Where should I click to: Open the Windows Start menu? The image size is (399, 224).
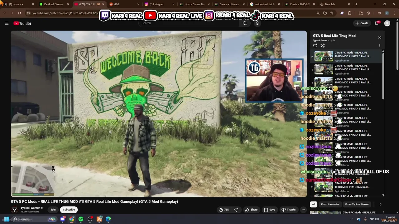[7, 219]
